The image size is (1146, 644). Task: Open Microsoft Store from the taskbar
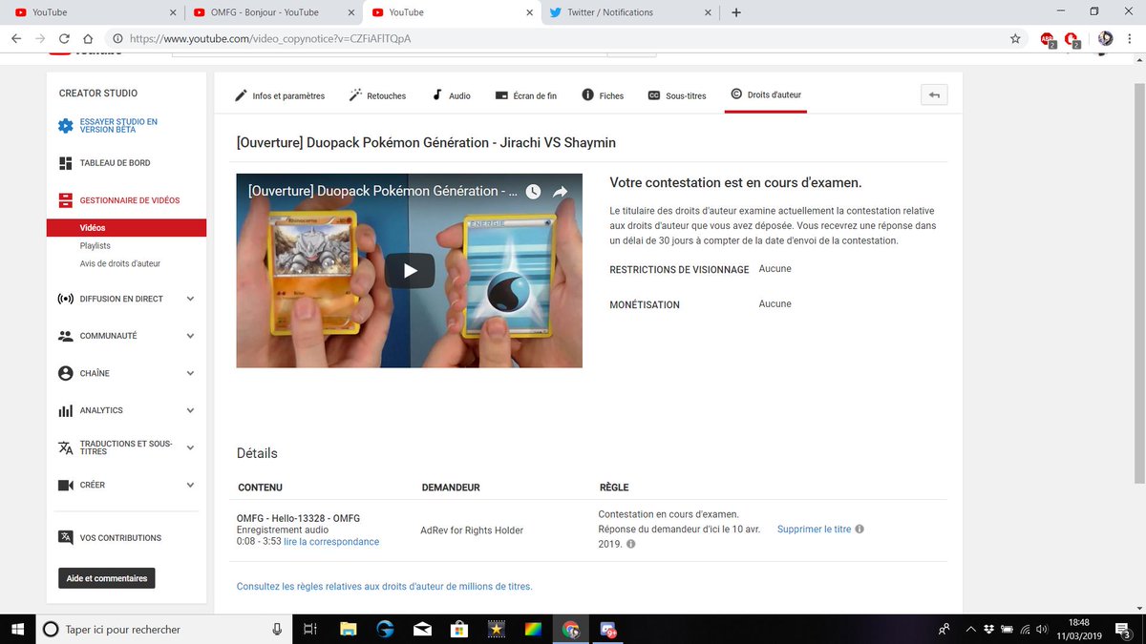click(458, 629)
